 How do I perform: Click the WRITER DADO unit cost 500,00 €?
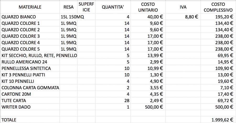pyautogui.click(x=148, y=107)
